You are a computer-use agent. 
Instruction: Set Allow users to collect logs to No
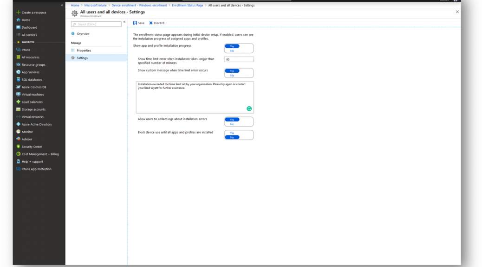click(232, 124)
